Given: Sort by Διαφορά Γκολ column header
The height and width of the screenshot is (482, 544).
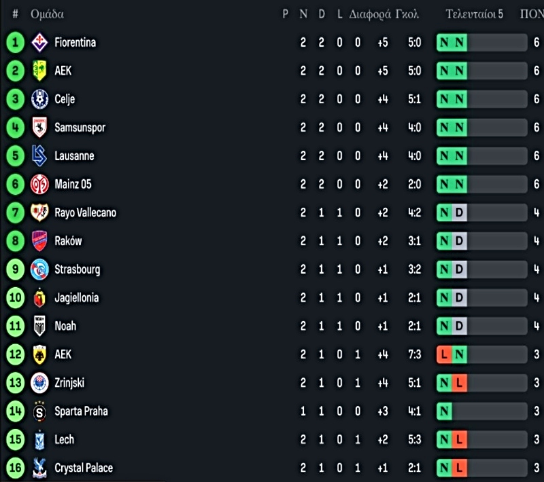Looking at the screenshot, I should pyautogui.click(x=384, y=14).
